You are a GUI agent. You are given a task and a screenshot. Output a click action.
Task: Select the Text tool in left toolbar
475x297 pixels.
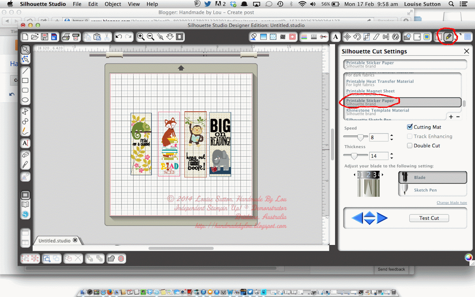[25, 143]
